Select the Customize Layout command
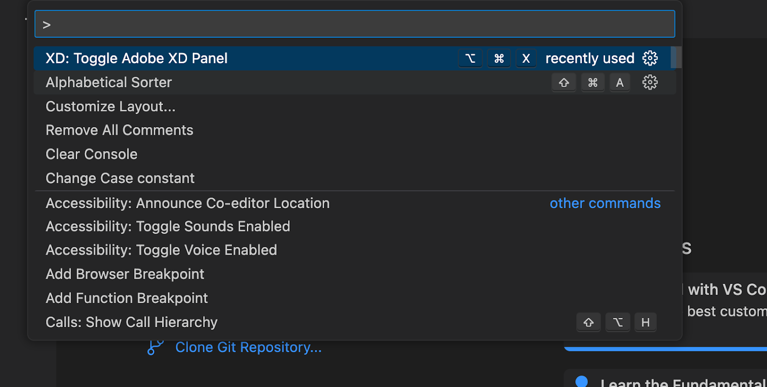 click(110, 106)
